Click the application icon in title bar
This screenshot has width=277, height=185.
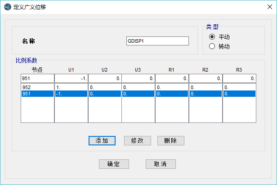[8, 7]
